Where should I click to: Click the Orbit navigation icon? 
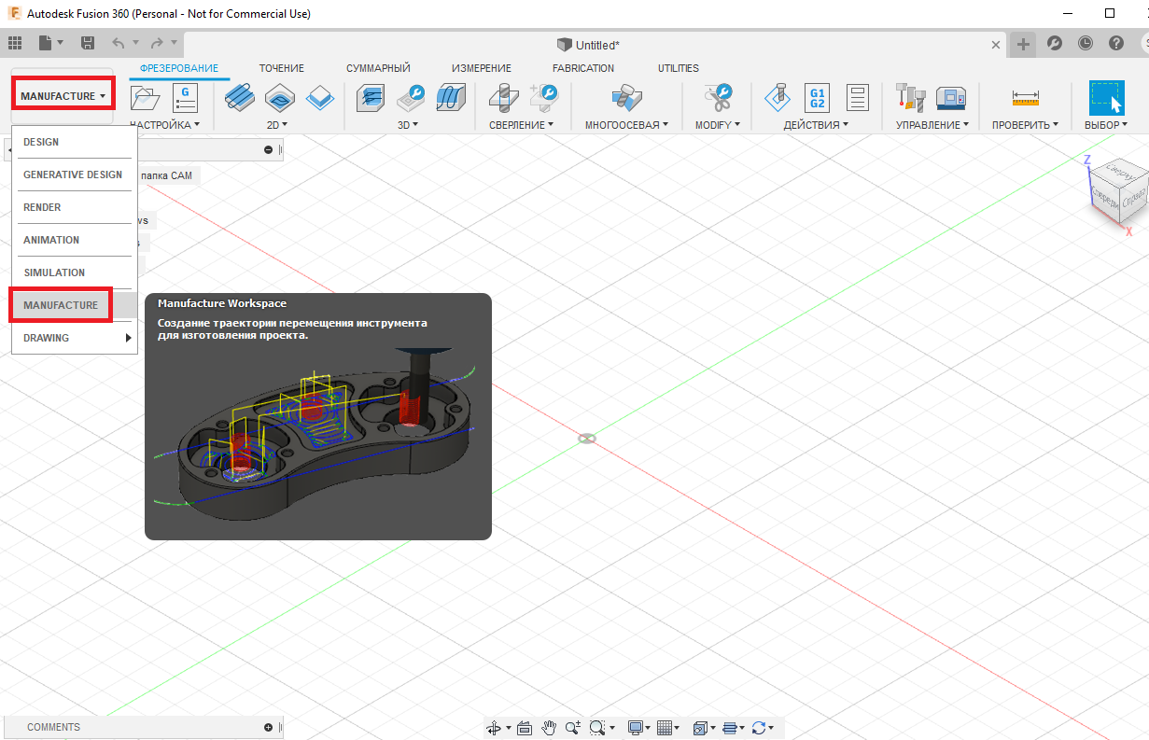[x=495, y=728]
